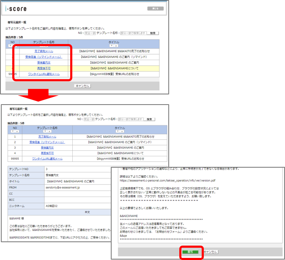Click title ending のご案内（リマインド） in the i-score logo window
Image resolution: width=285 pixels, height=260 pixels.
point(114,57)
